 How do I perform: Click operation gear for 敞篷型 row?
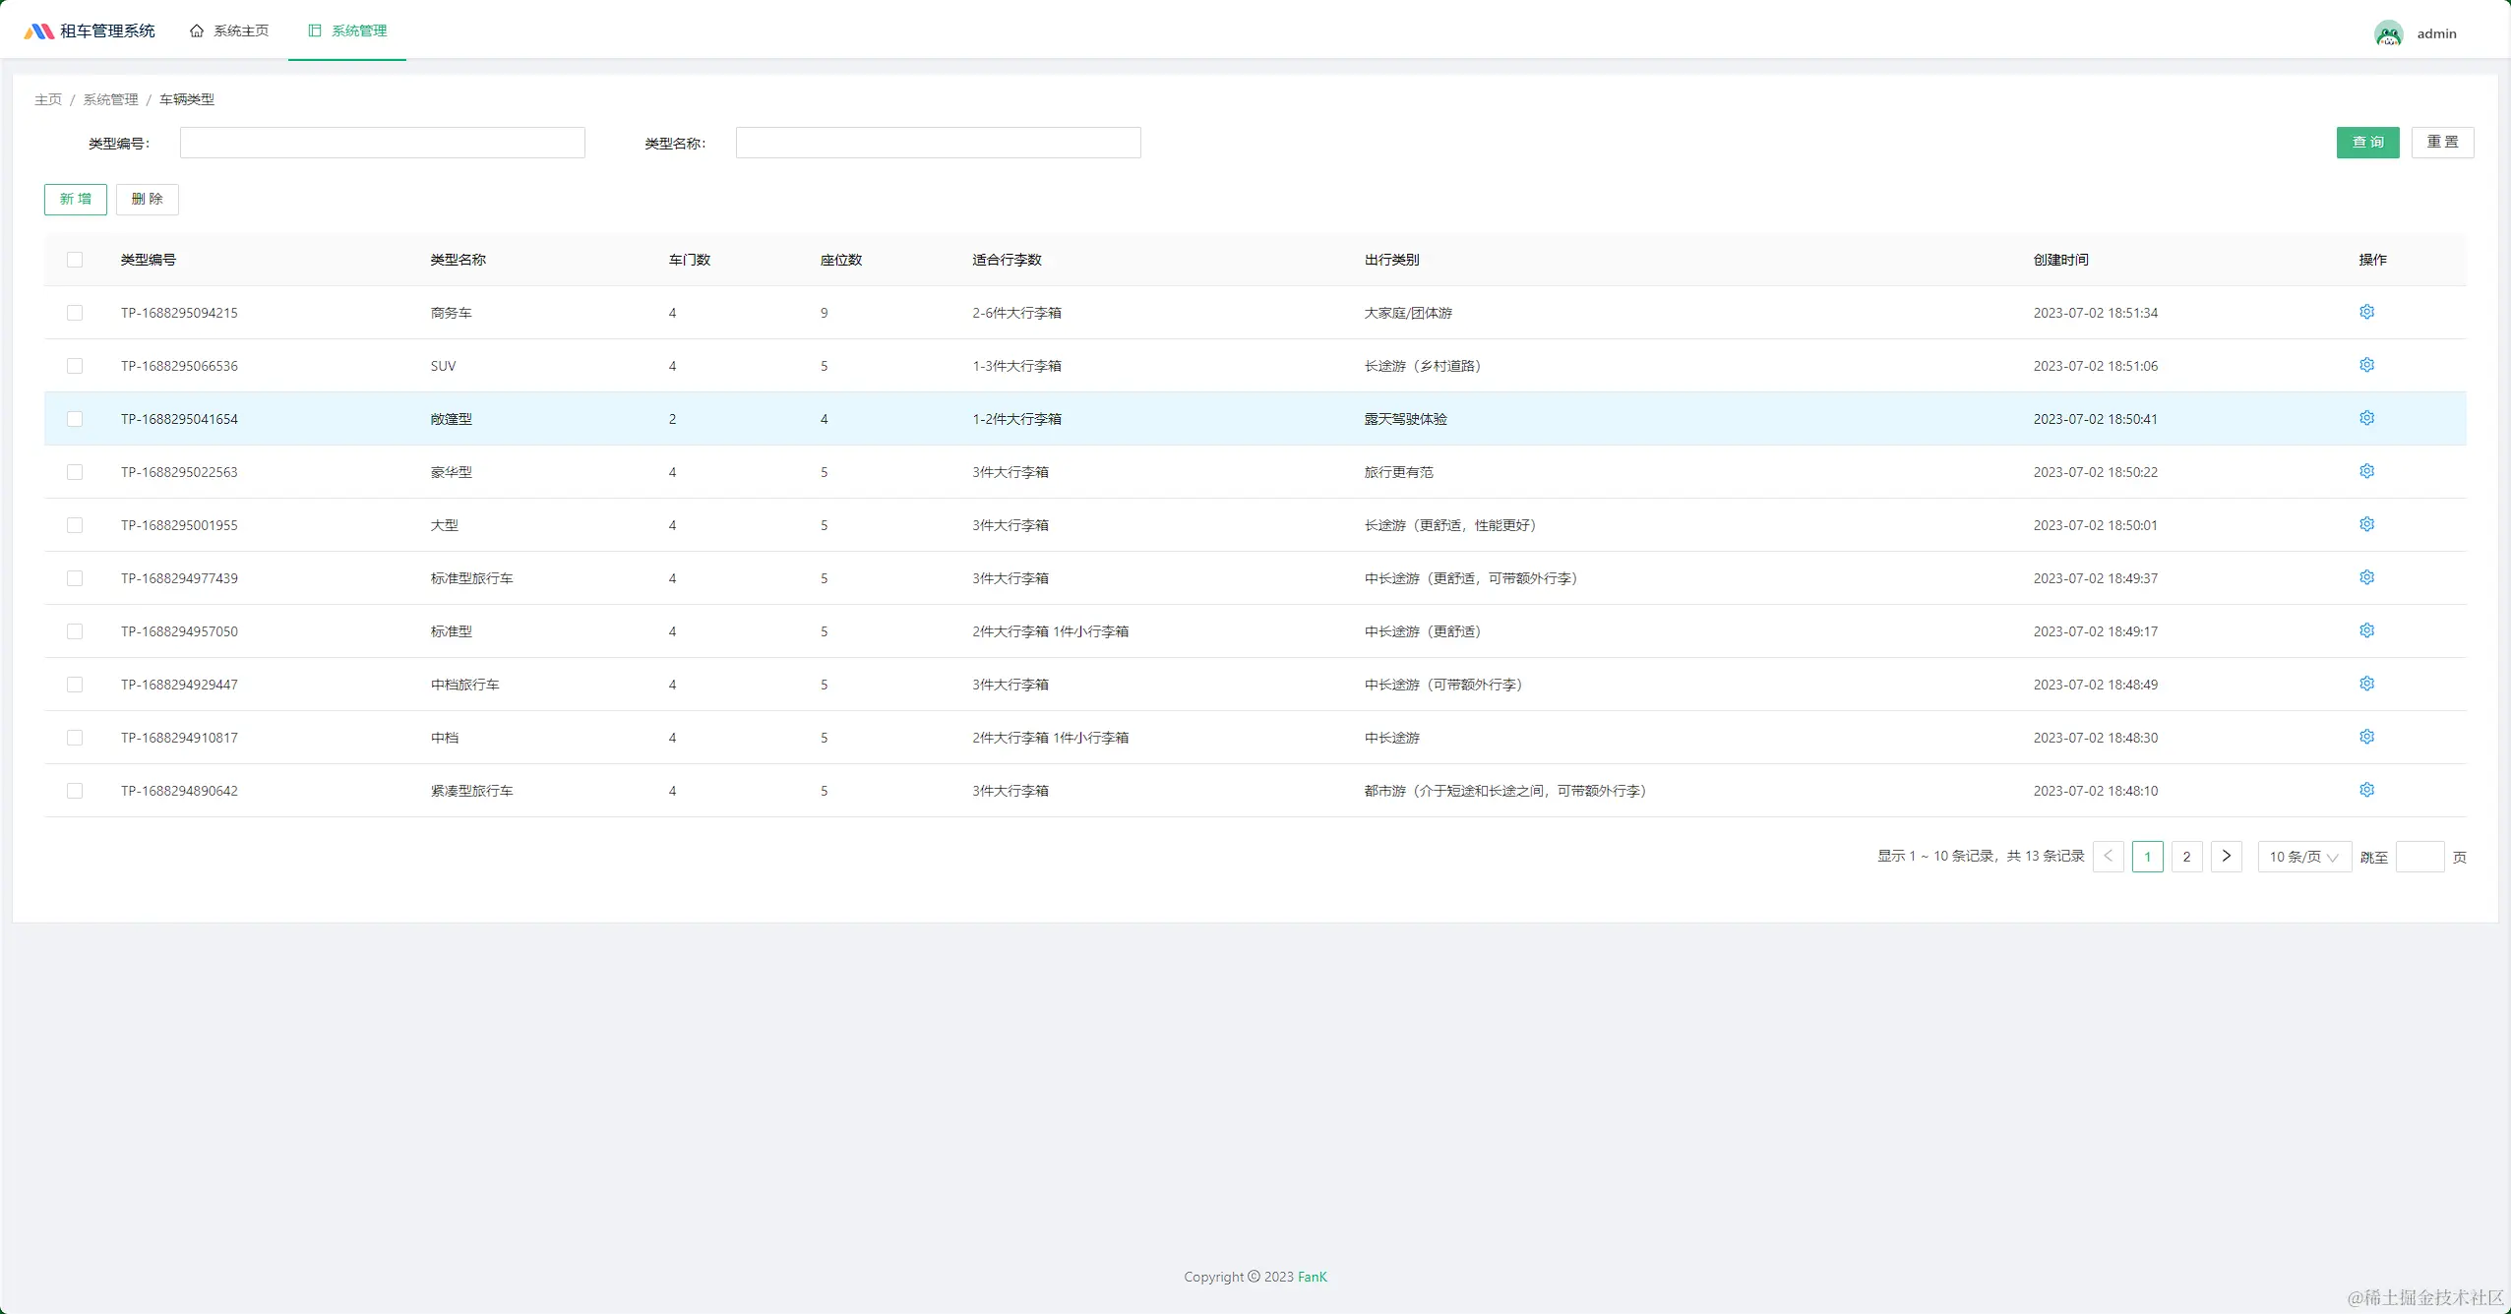2366,418
